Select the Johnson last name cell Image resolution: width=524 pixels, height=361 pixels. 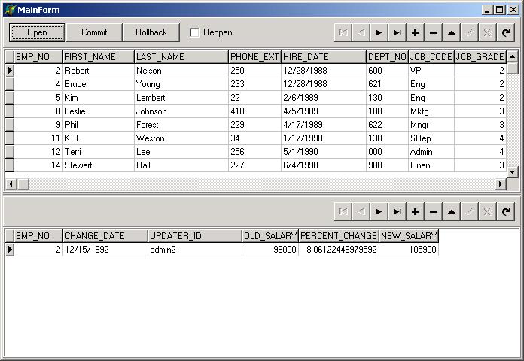click(181, 111)
